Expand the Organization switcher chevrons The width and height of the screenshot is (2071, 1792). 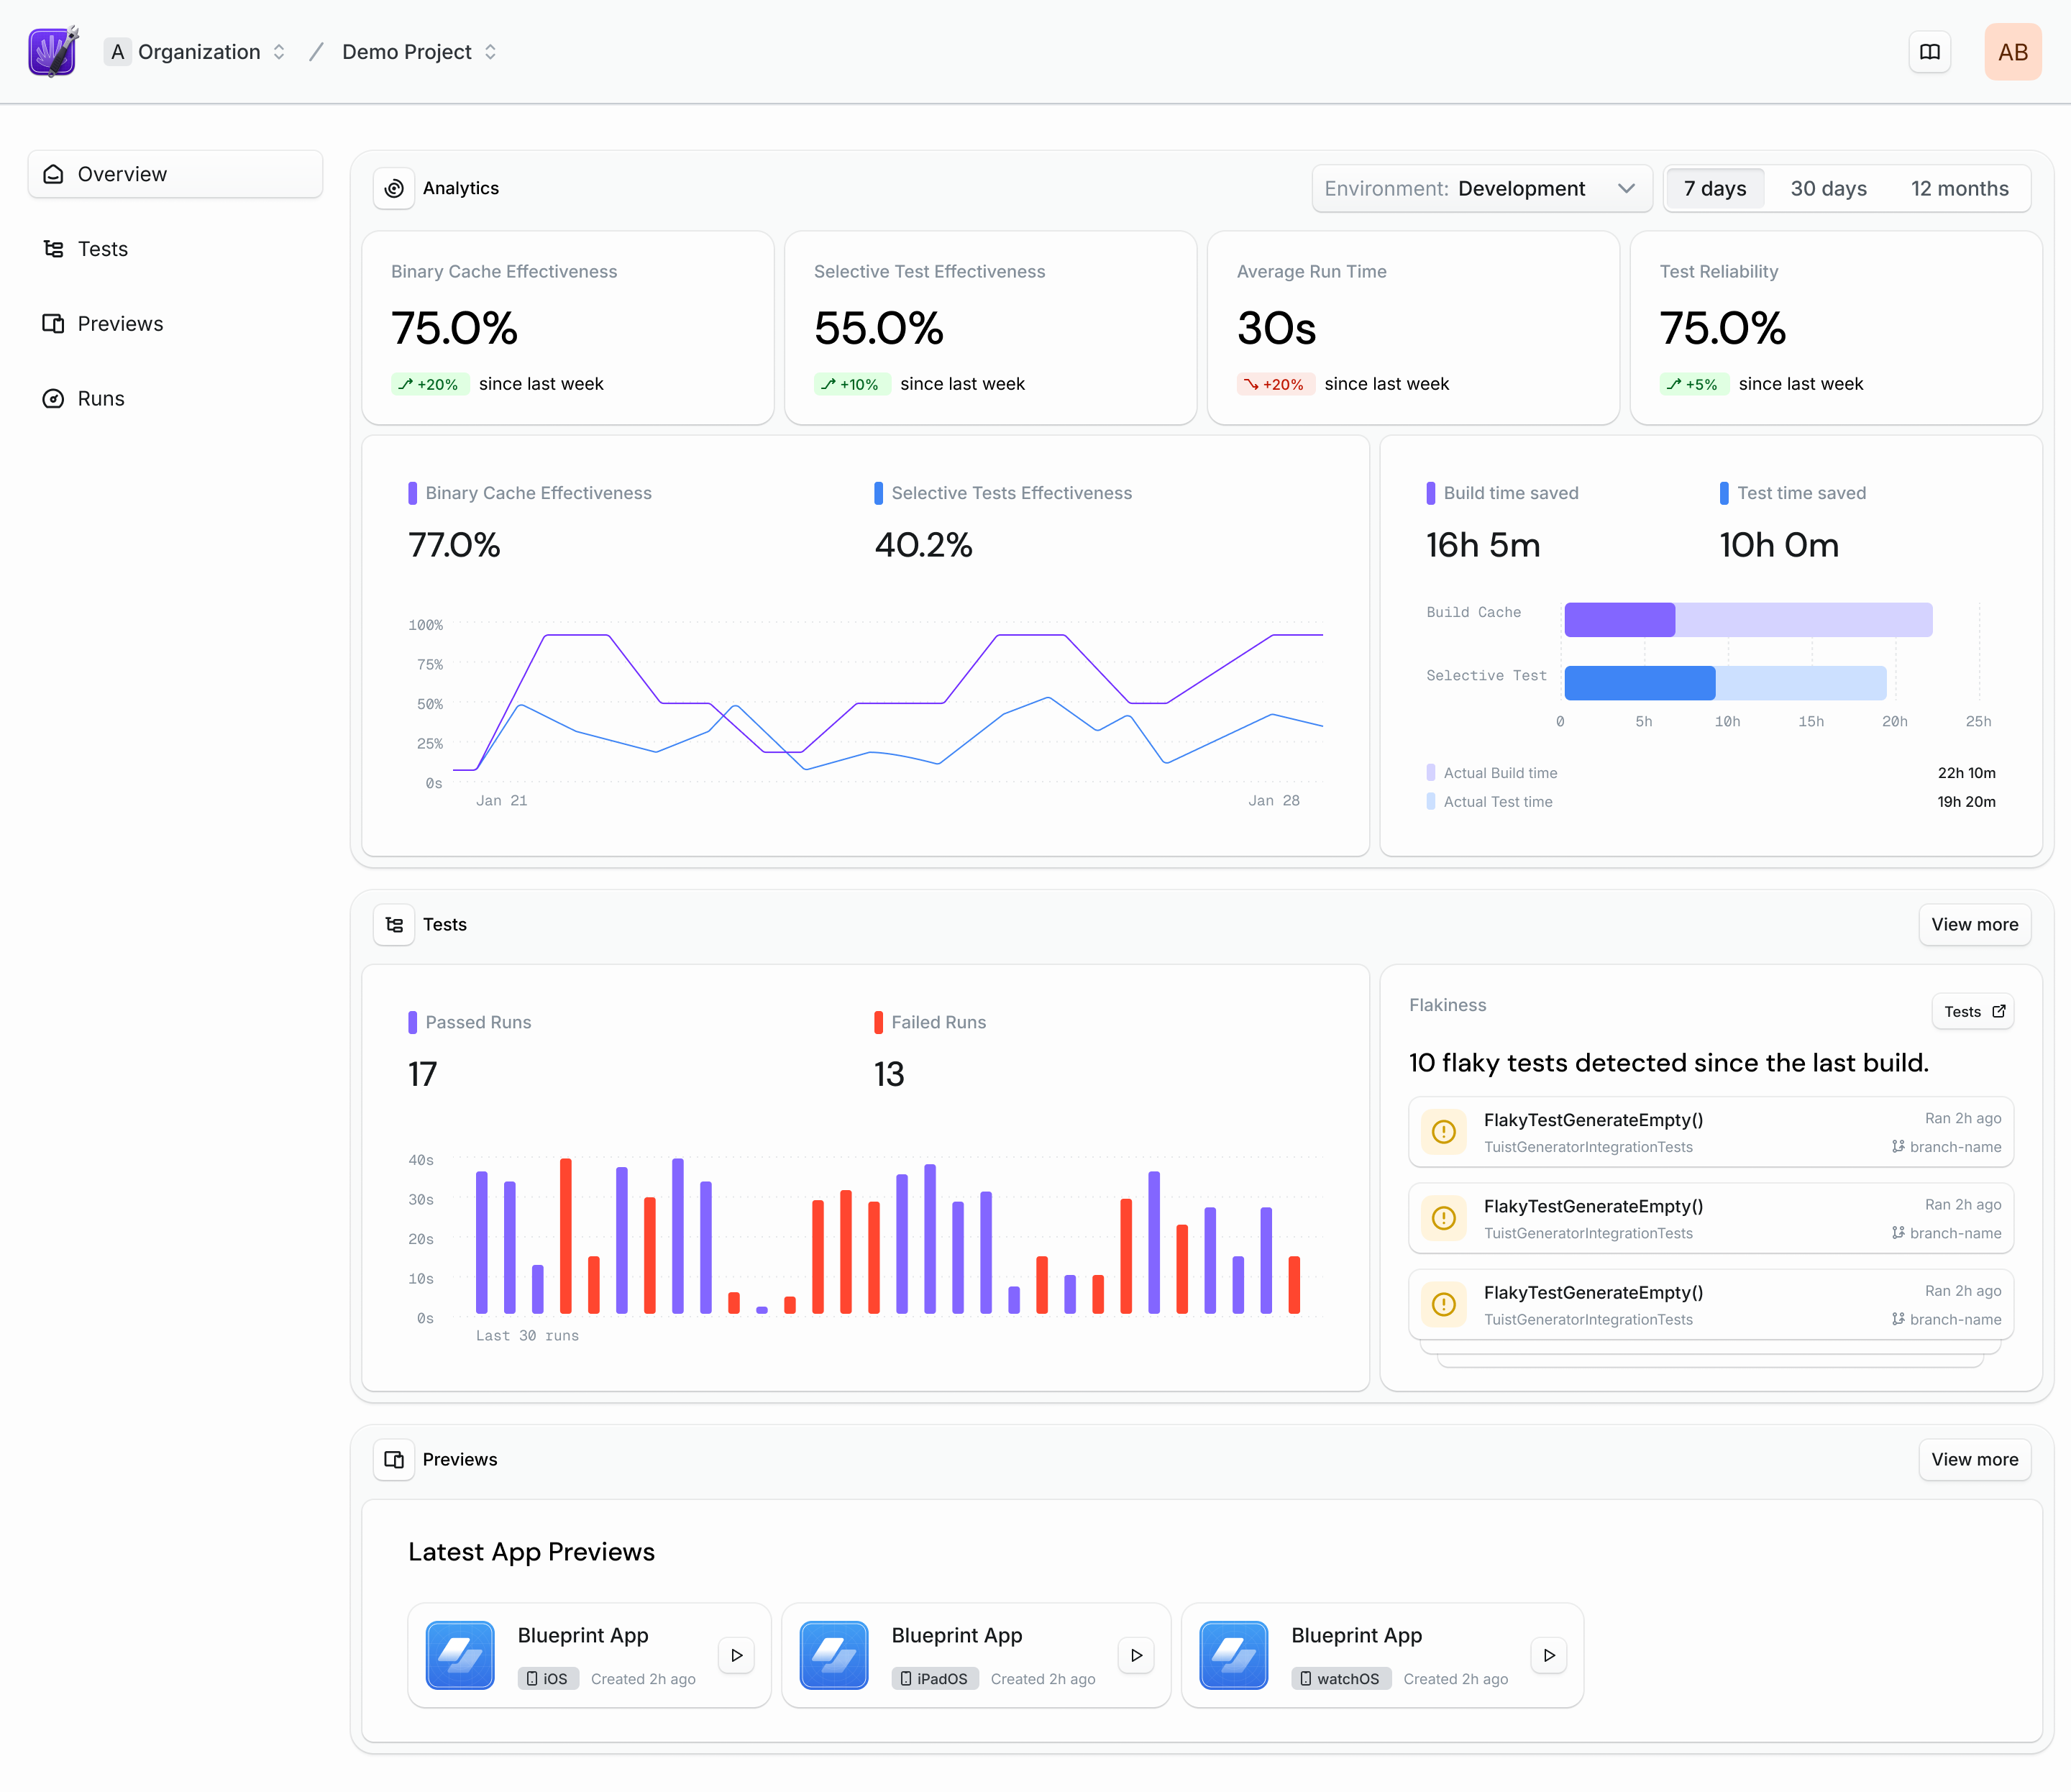(x=279, y=51)
